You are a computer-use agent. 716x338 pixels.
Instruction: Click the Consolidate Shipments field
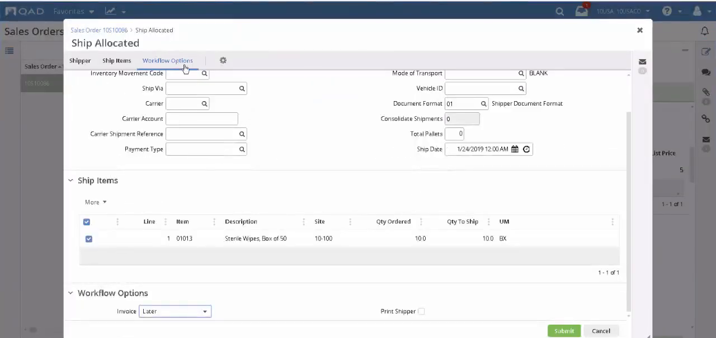pos(462,118)
